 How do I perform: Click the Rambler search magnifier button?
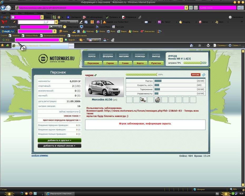click(239, 8)
